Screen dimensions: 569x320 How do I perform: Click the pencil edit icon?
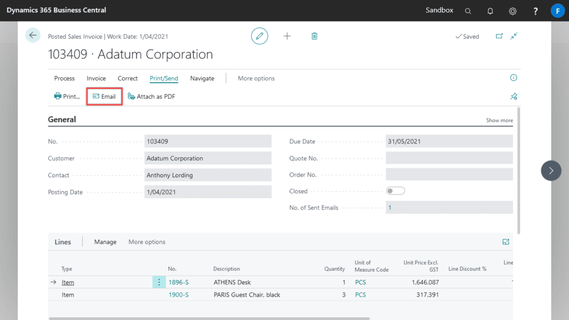coord(259,36)
